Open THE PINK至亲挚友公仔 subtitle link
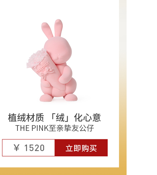Screen dimensions: 157x175 [x=55, y=128]
